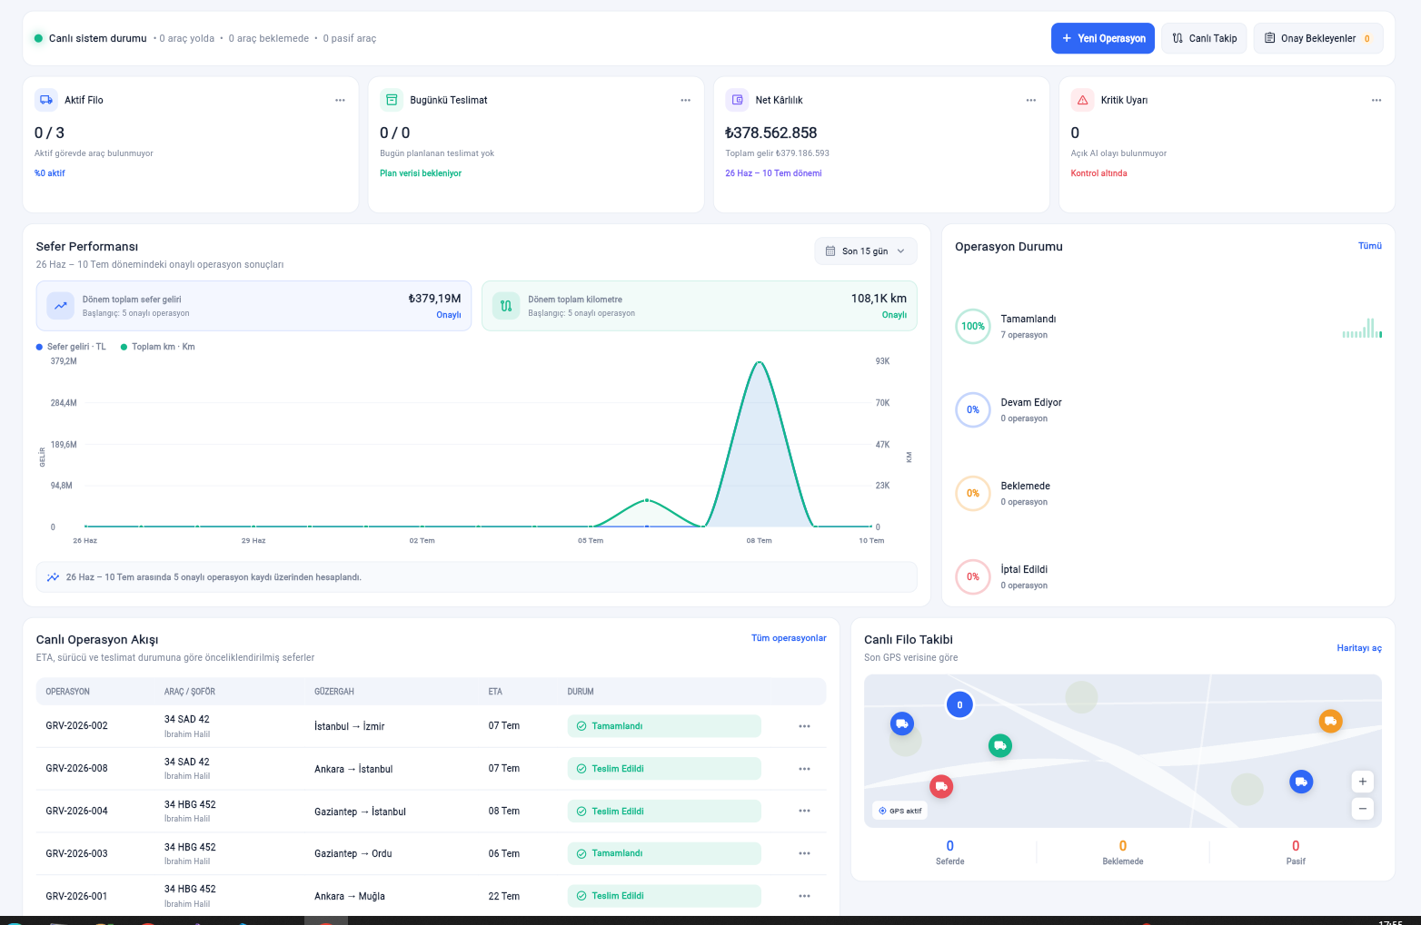The width and height of the screenshot is (1421, 925).
Task: Click Tamamlandı status of GRV-2026-003
Action: point(664,853)
